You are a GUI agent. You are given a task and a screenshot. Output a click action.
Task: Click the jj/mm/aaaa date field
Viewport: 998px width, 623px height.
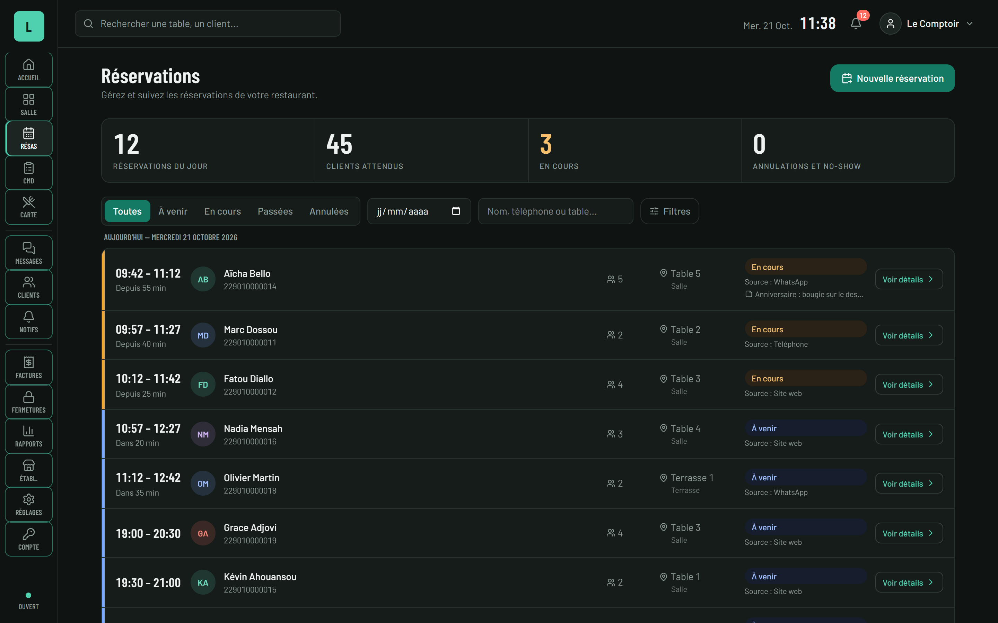click(x=419, y=211)
